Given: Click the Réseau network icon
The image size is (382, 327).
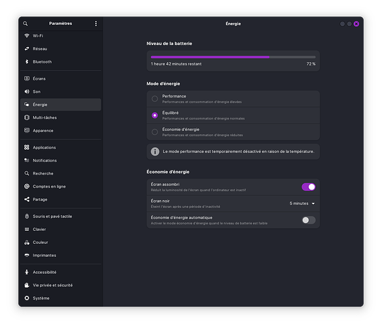Looking at the screenshot, I should point(27,49).
